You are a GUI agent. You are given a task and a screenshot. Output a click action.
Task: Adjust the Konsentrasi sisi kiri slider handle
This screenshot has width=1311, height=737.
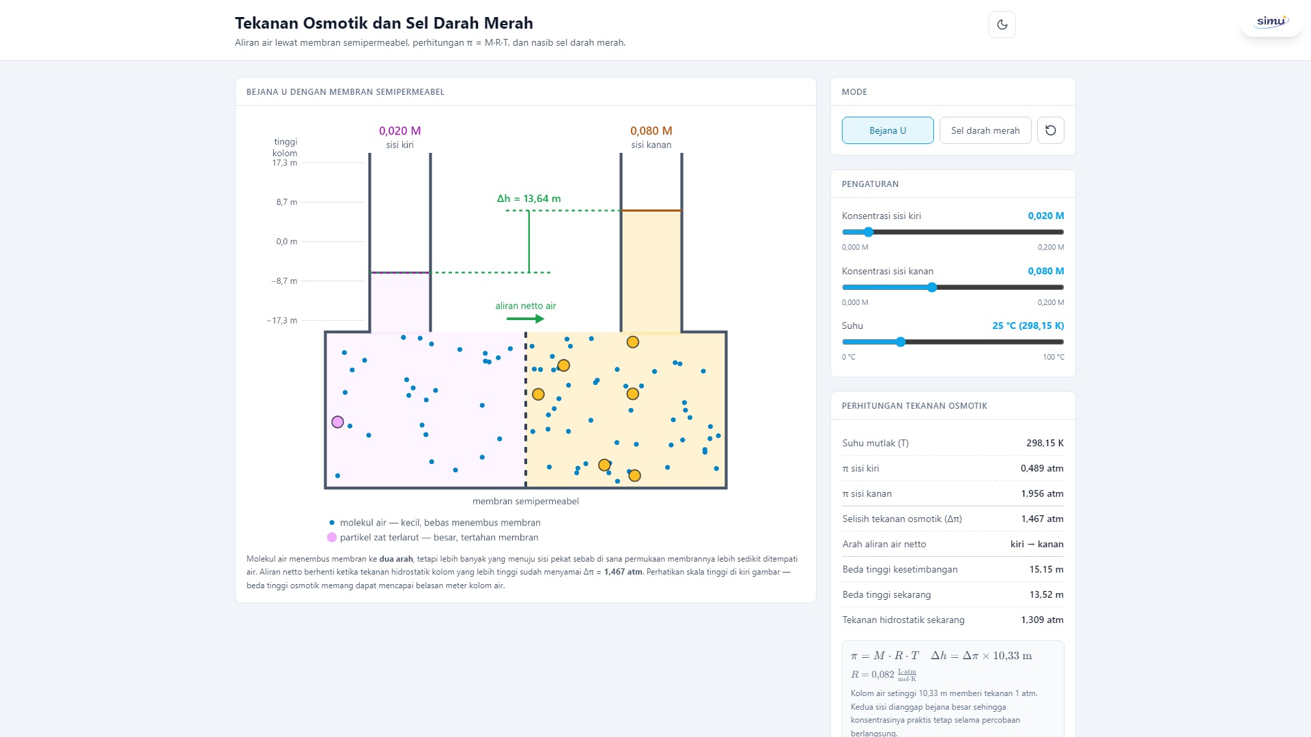(x=869, y=232)
